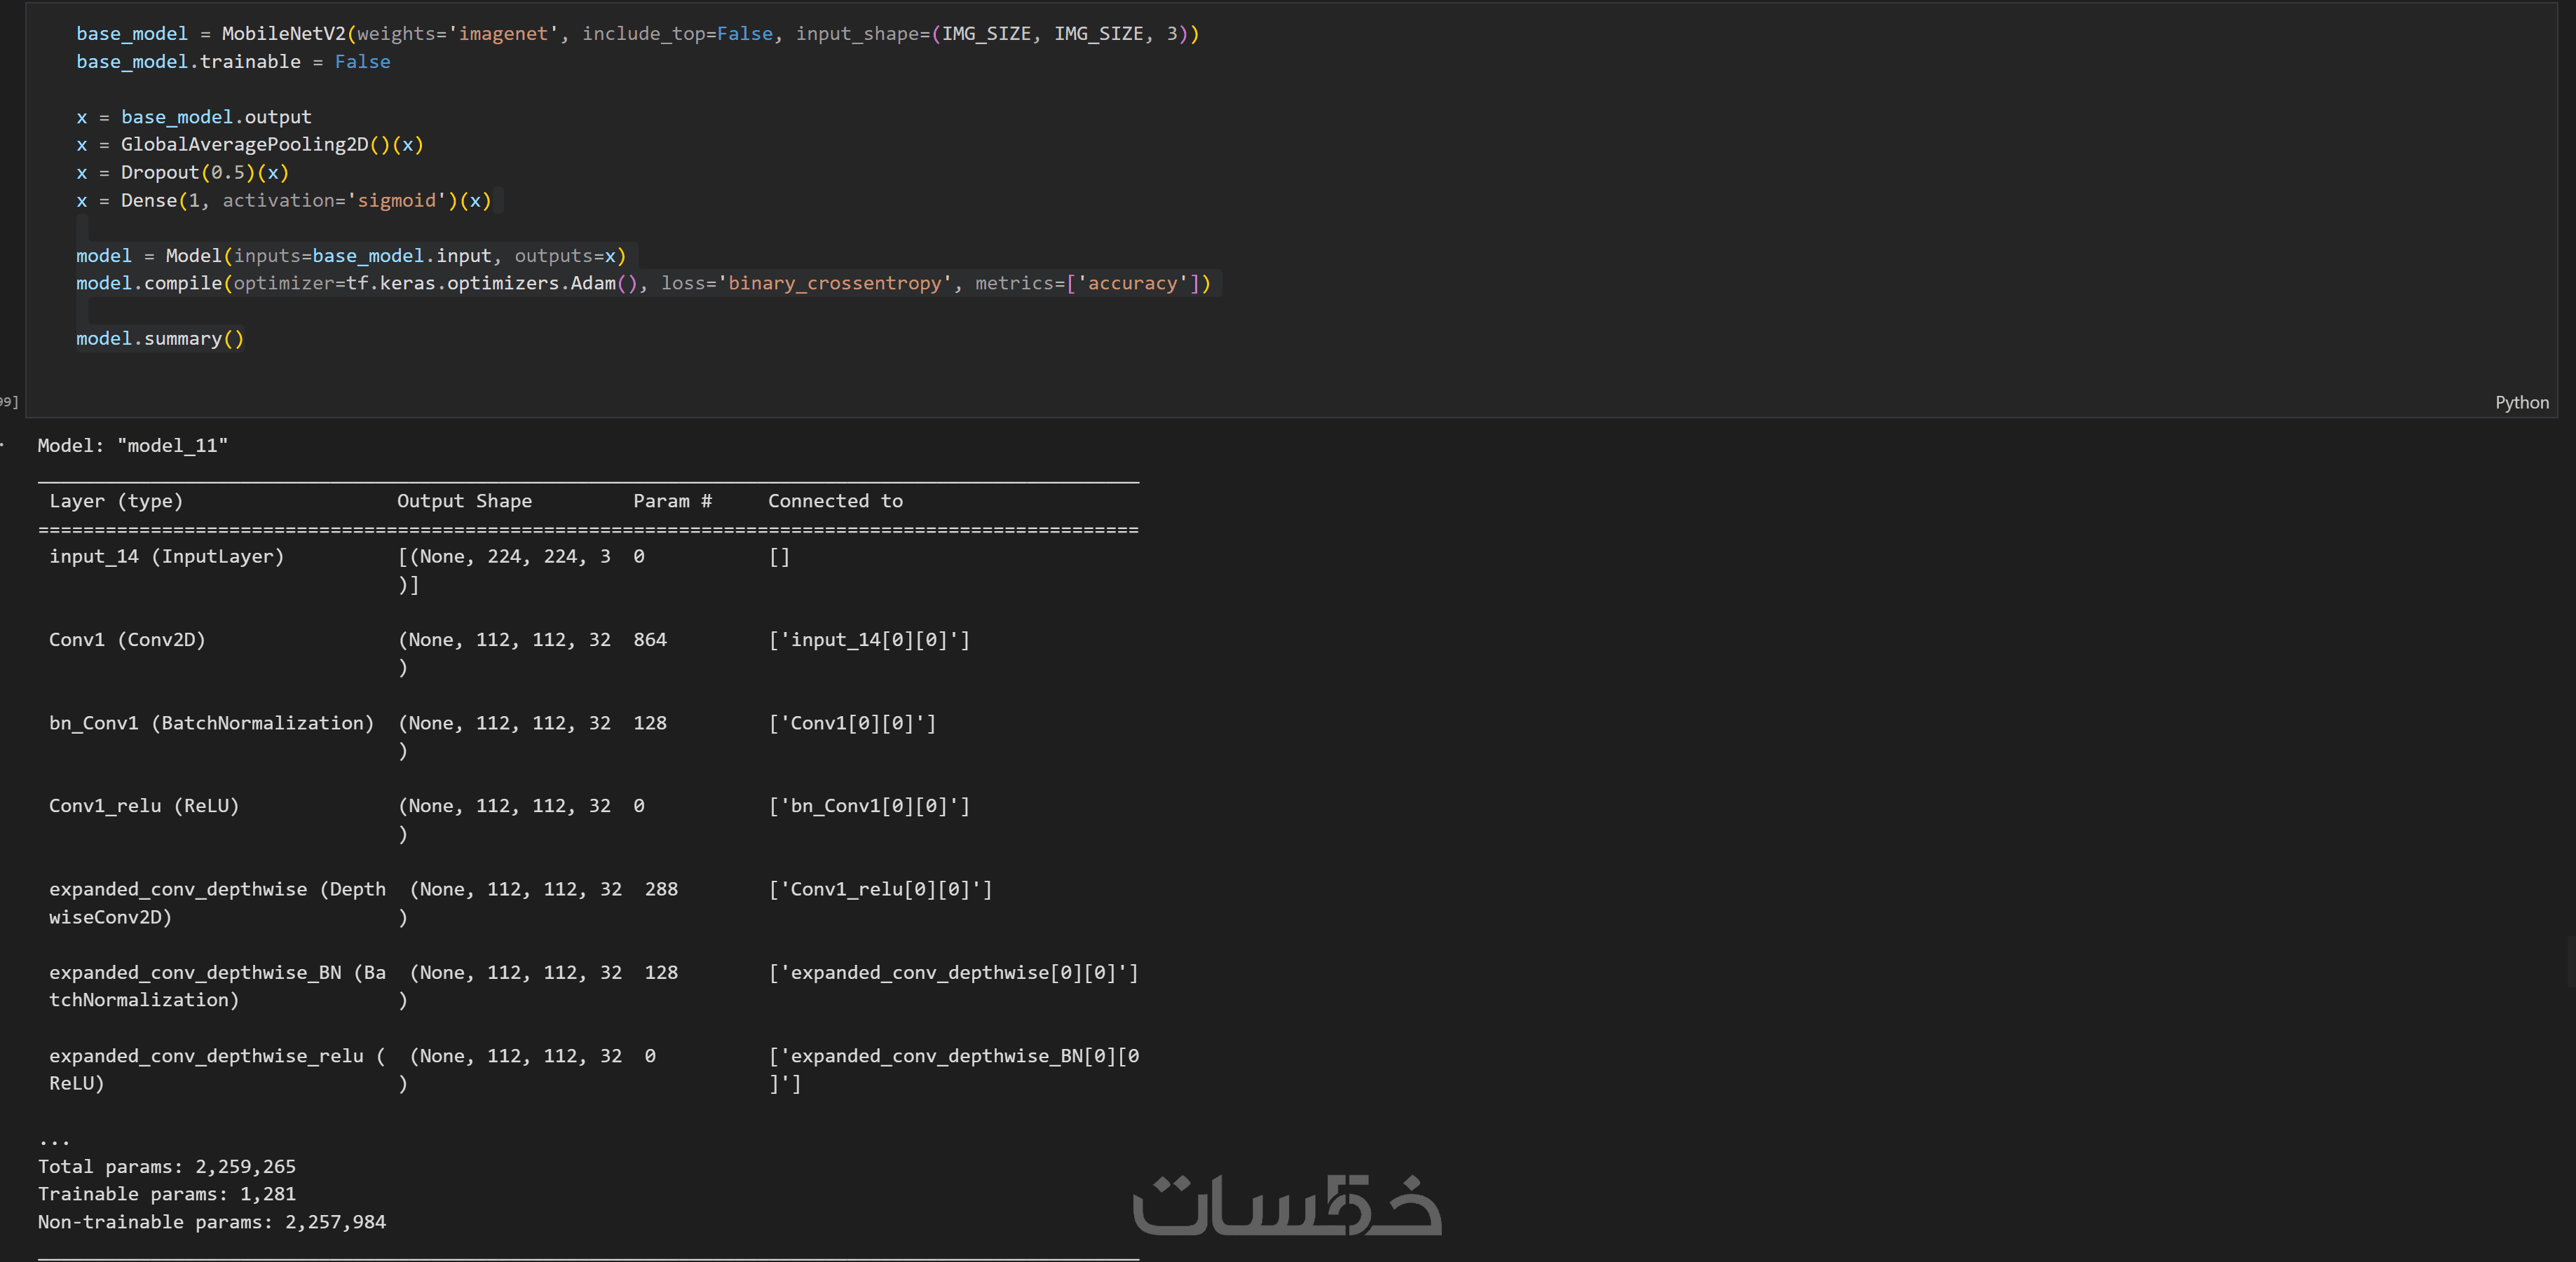Click the 'accuracy' metric string
2576x1262 pixels.
tap(1132, 284)
